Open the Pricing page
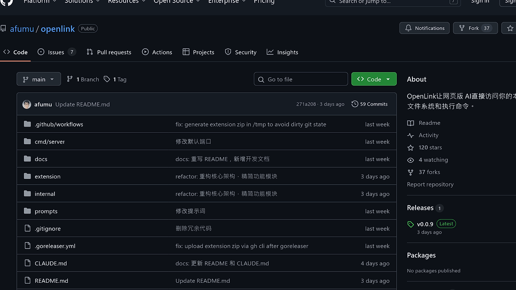The image size is (516, 290). tap(264, 2)
